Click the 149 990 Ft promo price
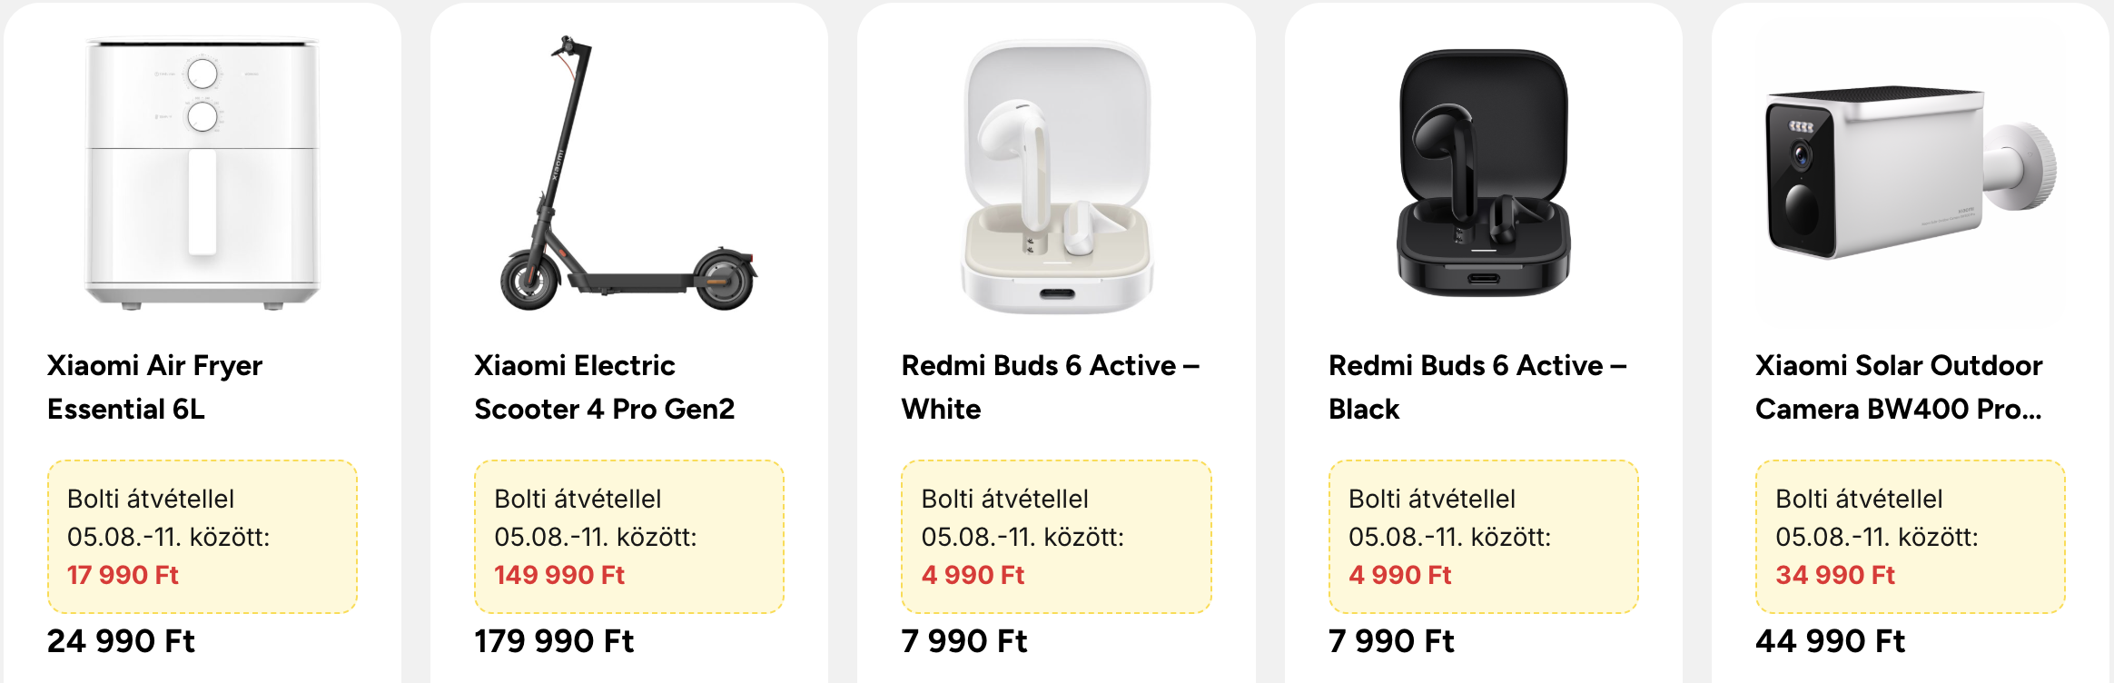This screenshot has width=2114, height=683. click(x=559, y=575)
